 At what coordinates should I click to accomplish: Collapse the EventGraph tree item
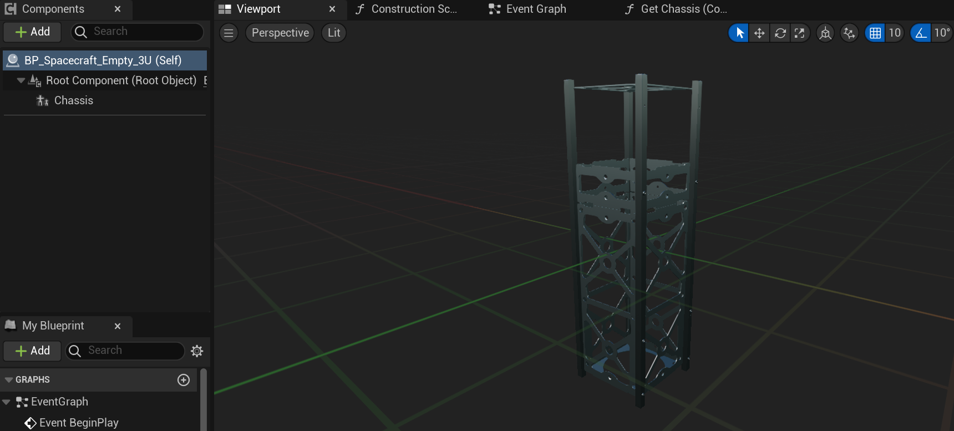(x=6, y=402)
